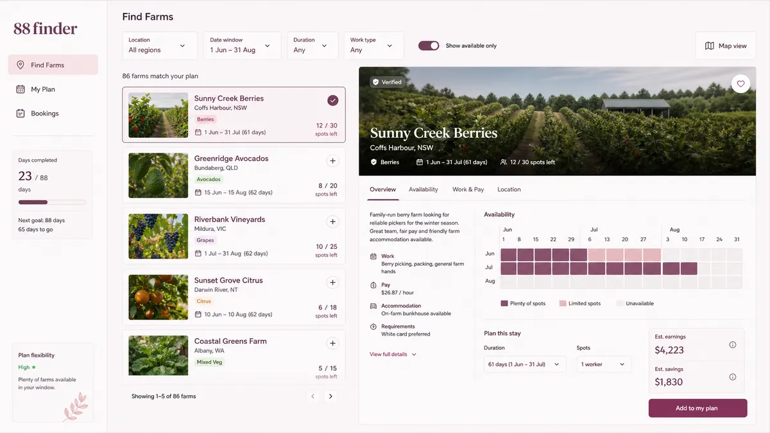
Task: Click the shield icon beside Berries in hero
Action: [373, 162]
